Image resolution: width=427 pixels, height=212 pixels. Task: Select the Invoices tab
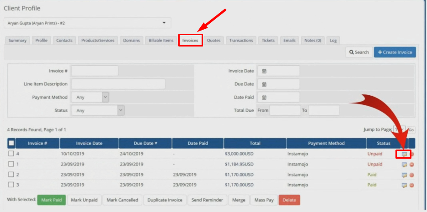pyautogui.click(x=190, y=41)
